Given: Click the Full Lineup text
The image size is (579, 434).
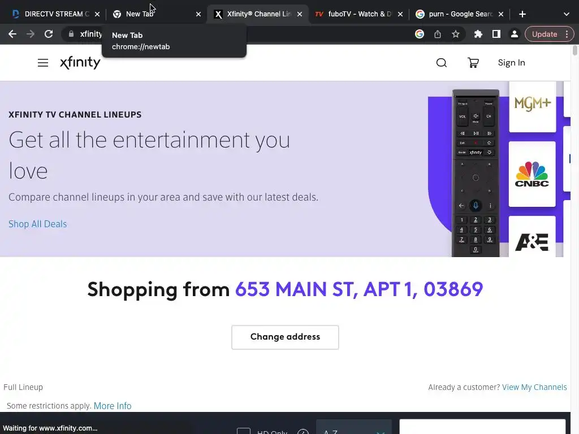Looking at the screenshot, I should [23, 387].
